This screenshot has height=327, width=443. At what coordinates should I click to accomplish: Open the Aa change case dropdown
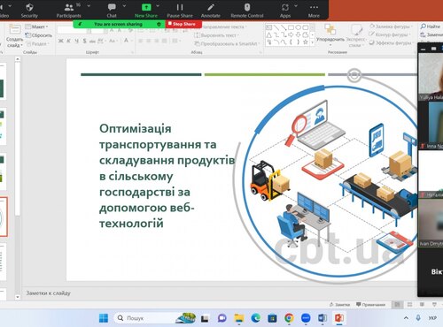113,41
